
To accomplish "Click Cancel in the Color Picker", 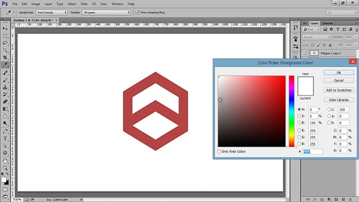I will click(339, 81).
